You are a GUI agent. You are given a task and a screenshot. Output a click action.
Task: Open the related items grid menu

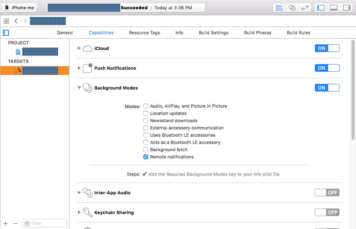pos(6,21)
